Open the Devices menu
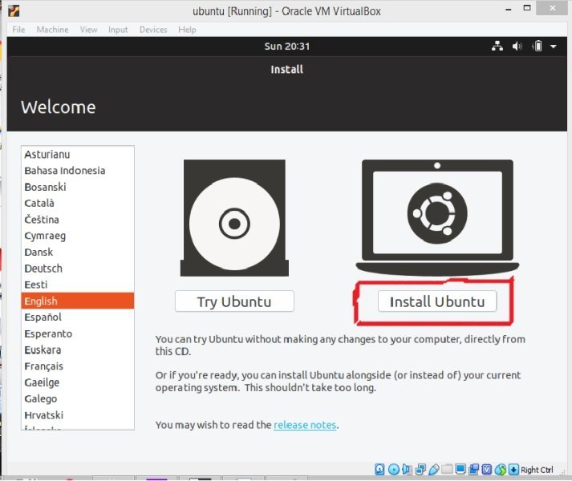The width and height of the screenshot is (572, 481). (x=153, y=30)
